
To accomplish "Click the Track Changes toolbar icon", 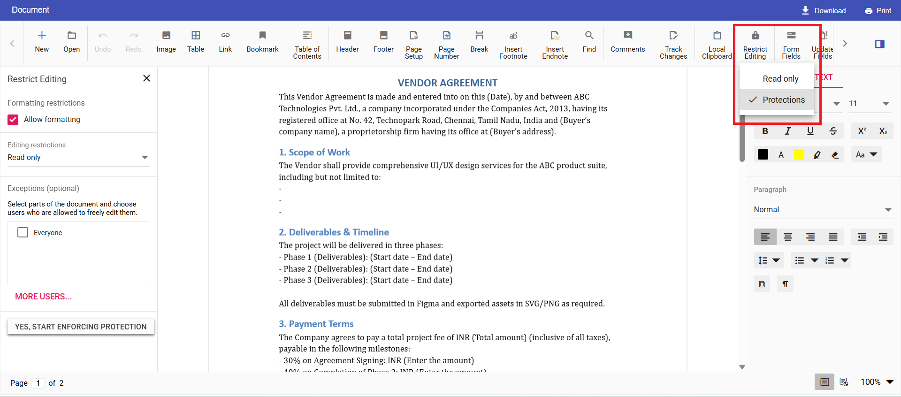I will click(673, 44).
